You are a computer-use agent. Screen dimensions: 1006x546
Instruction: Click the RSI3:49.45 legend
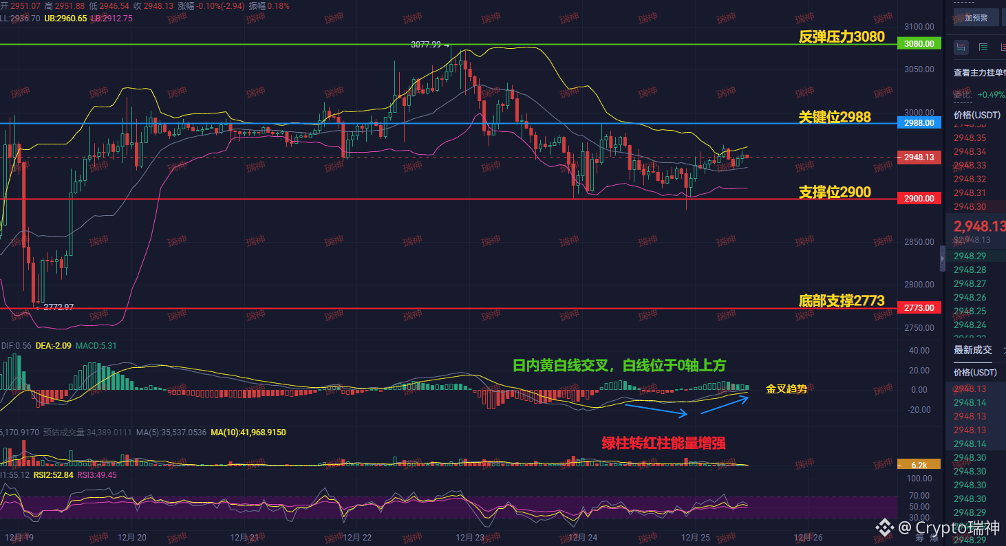pos(97,474)
